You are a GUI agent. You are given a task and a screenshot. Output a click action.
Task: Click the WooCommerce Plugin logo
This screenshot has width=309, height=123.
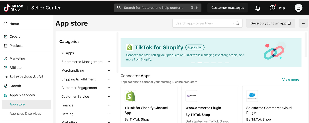click(x=191, y=96)
